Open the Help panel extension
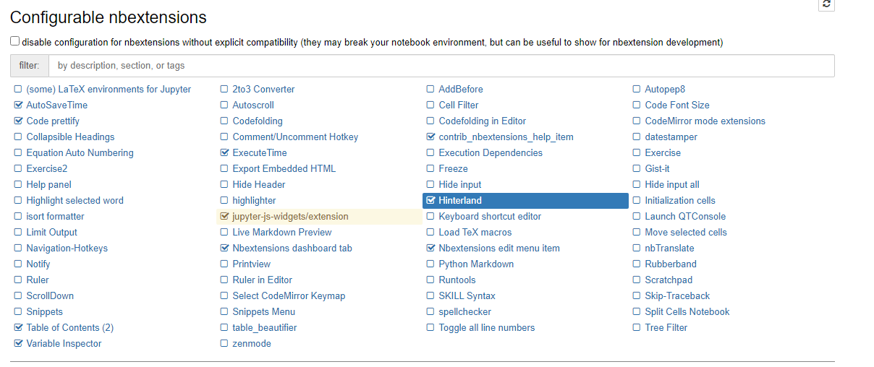This screenshot has height=367, width=874. pos(49,184)
